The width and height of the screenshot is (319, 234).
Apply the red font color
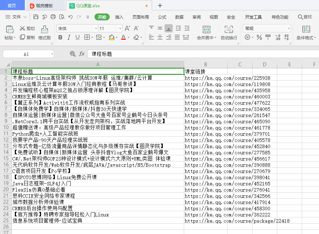click(x=123, y=37)
